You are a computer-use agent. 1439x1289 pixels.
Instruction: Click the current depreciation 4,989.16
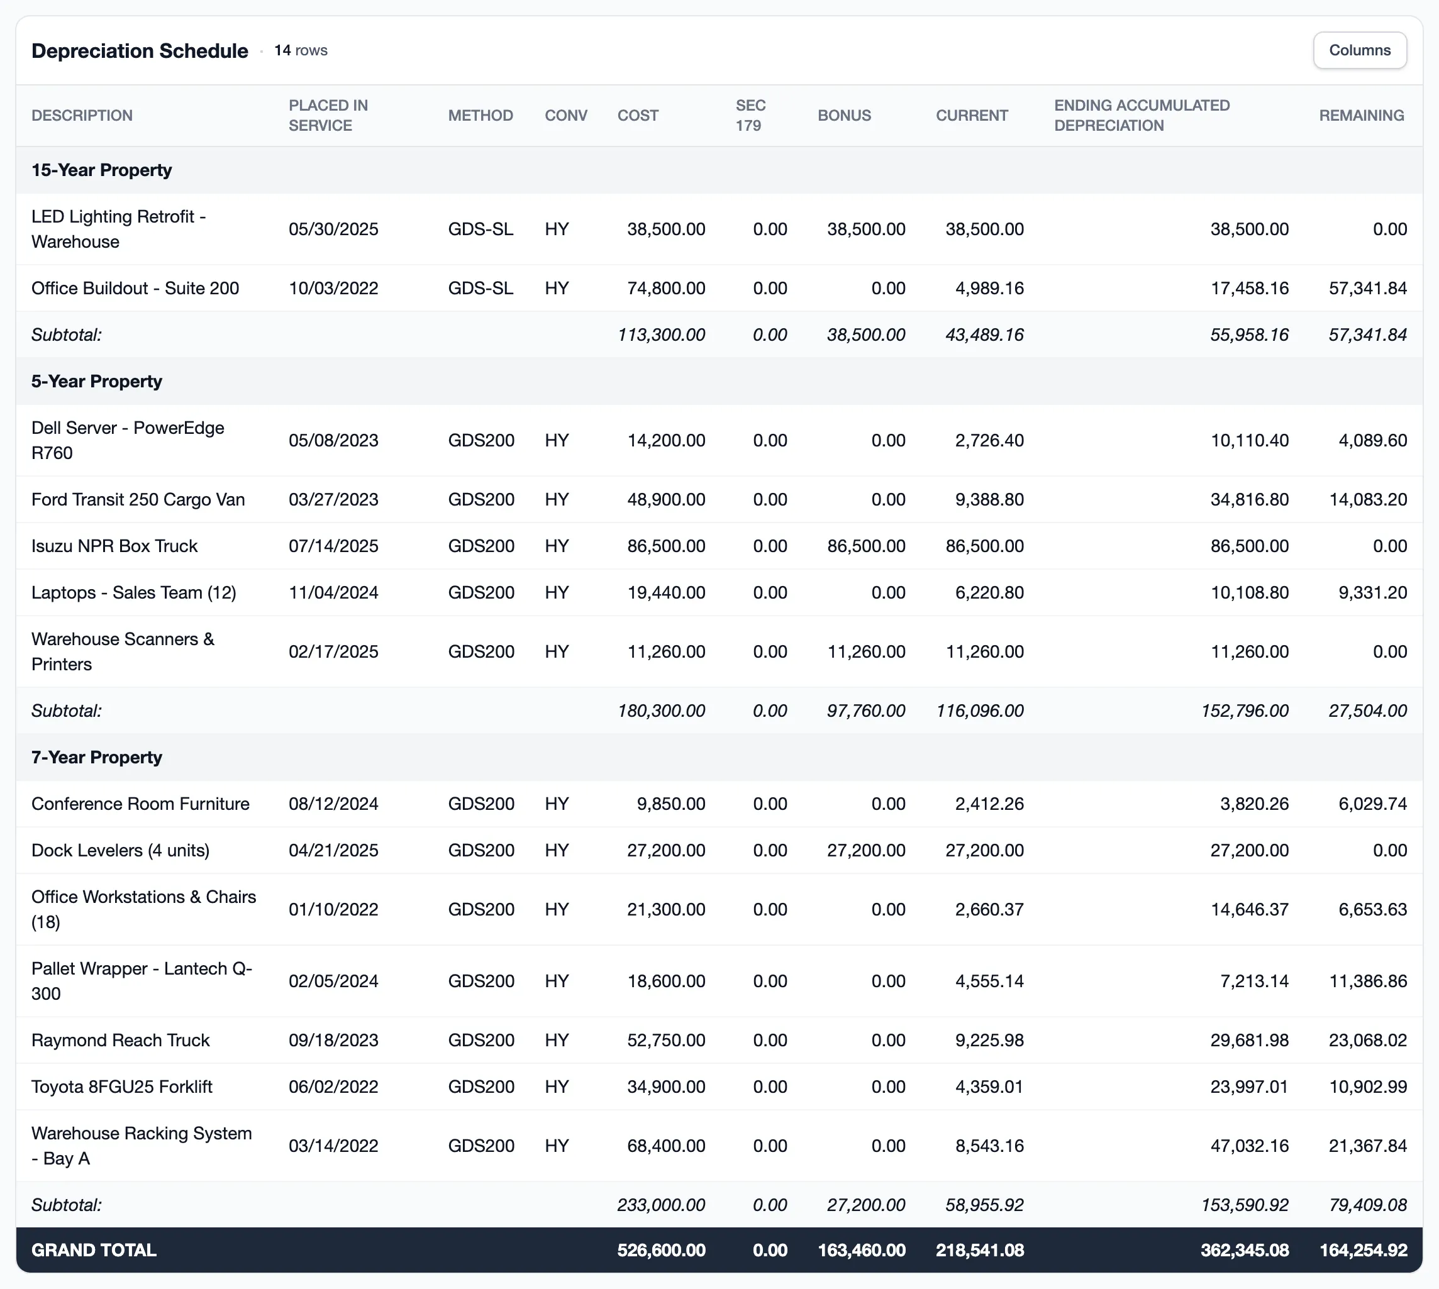(x=989, y=288)
